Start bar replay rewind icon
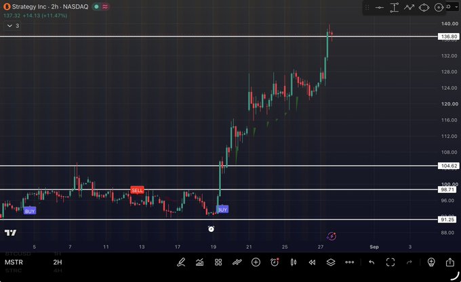 pyautogui.click(x=312, y=262)
